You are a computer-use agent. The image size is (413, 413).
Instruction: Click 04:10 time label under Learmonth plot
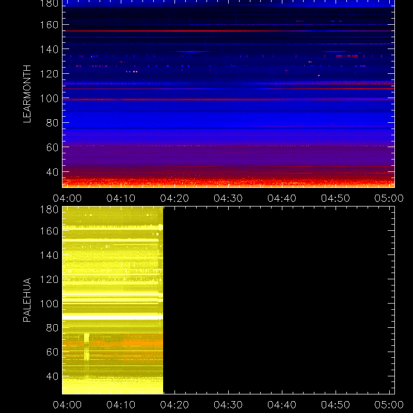pyautogui.click(x=121, y=198)
